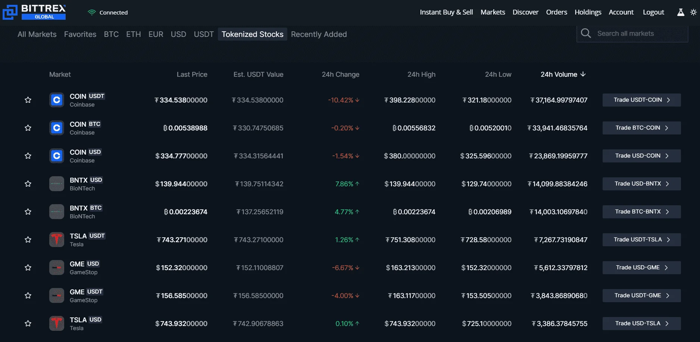The height and width of the screenshot is (342, 700).
Task: Click the Logout link
Action: tap(653, 12)
